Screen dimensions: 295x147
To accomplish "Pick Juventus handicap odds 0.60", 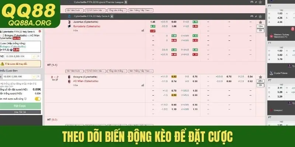I will 174,22.
